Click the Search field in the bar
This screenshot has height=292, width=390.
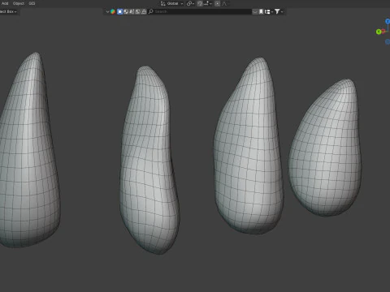tap(201, 11)
